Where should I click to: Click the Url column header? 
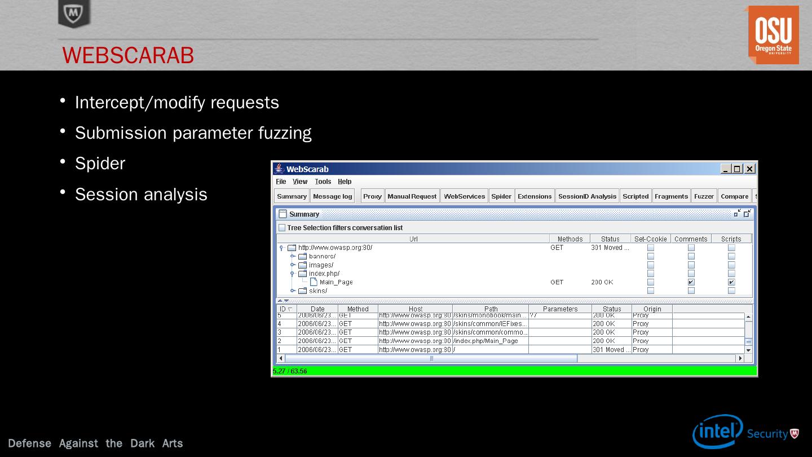(413, 239)
